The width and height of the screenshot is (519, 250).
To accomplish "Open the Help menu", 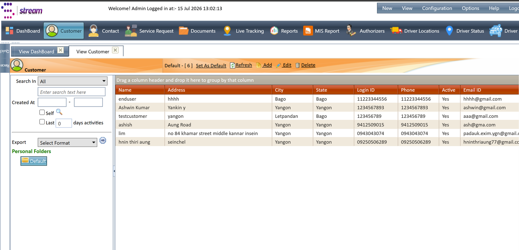I will tap(494, 8).
